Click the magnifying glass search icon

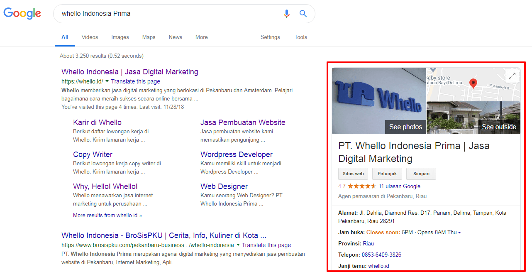(303, 14)
